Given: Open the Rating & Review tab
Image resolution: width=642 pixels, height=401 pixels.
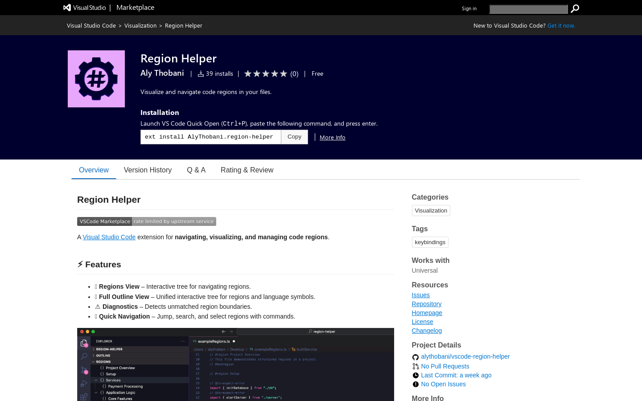Looking at the screenshot, I should point(247,170).
